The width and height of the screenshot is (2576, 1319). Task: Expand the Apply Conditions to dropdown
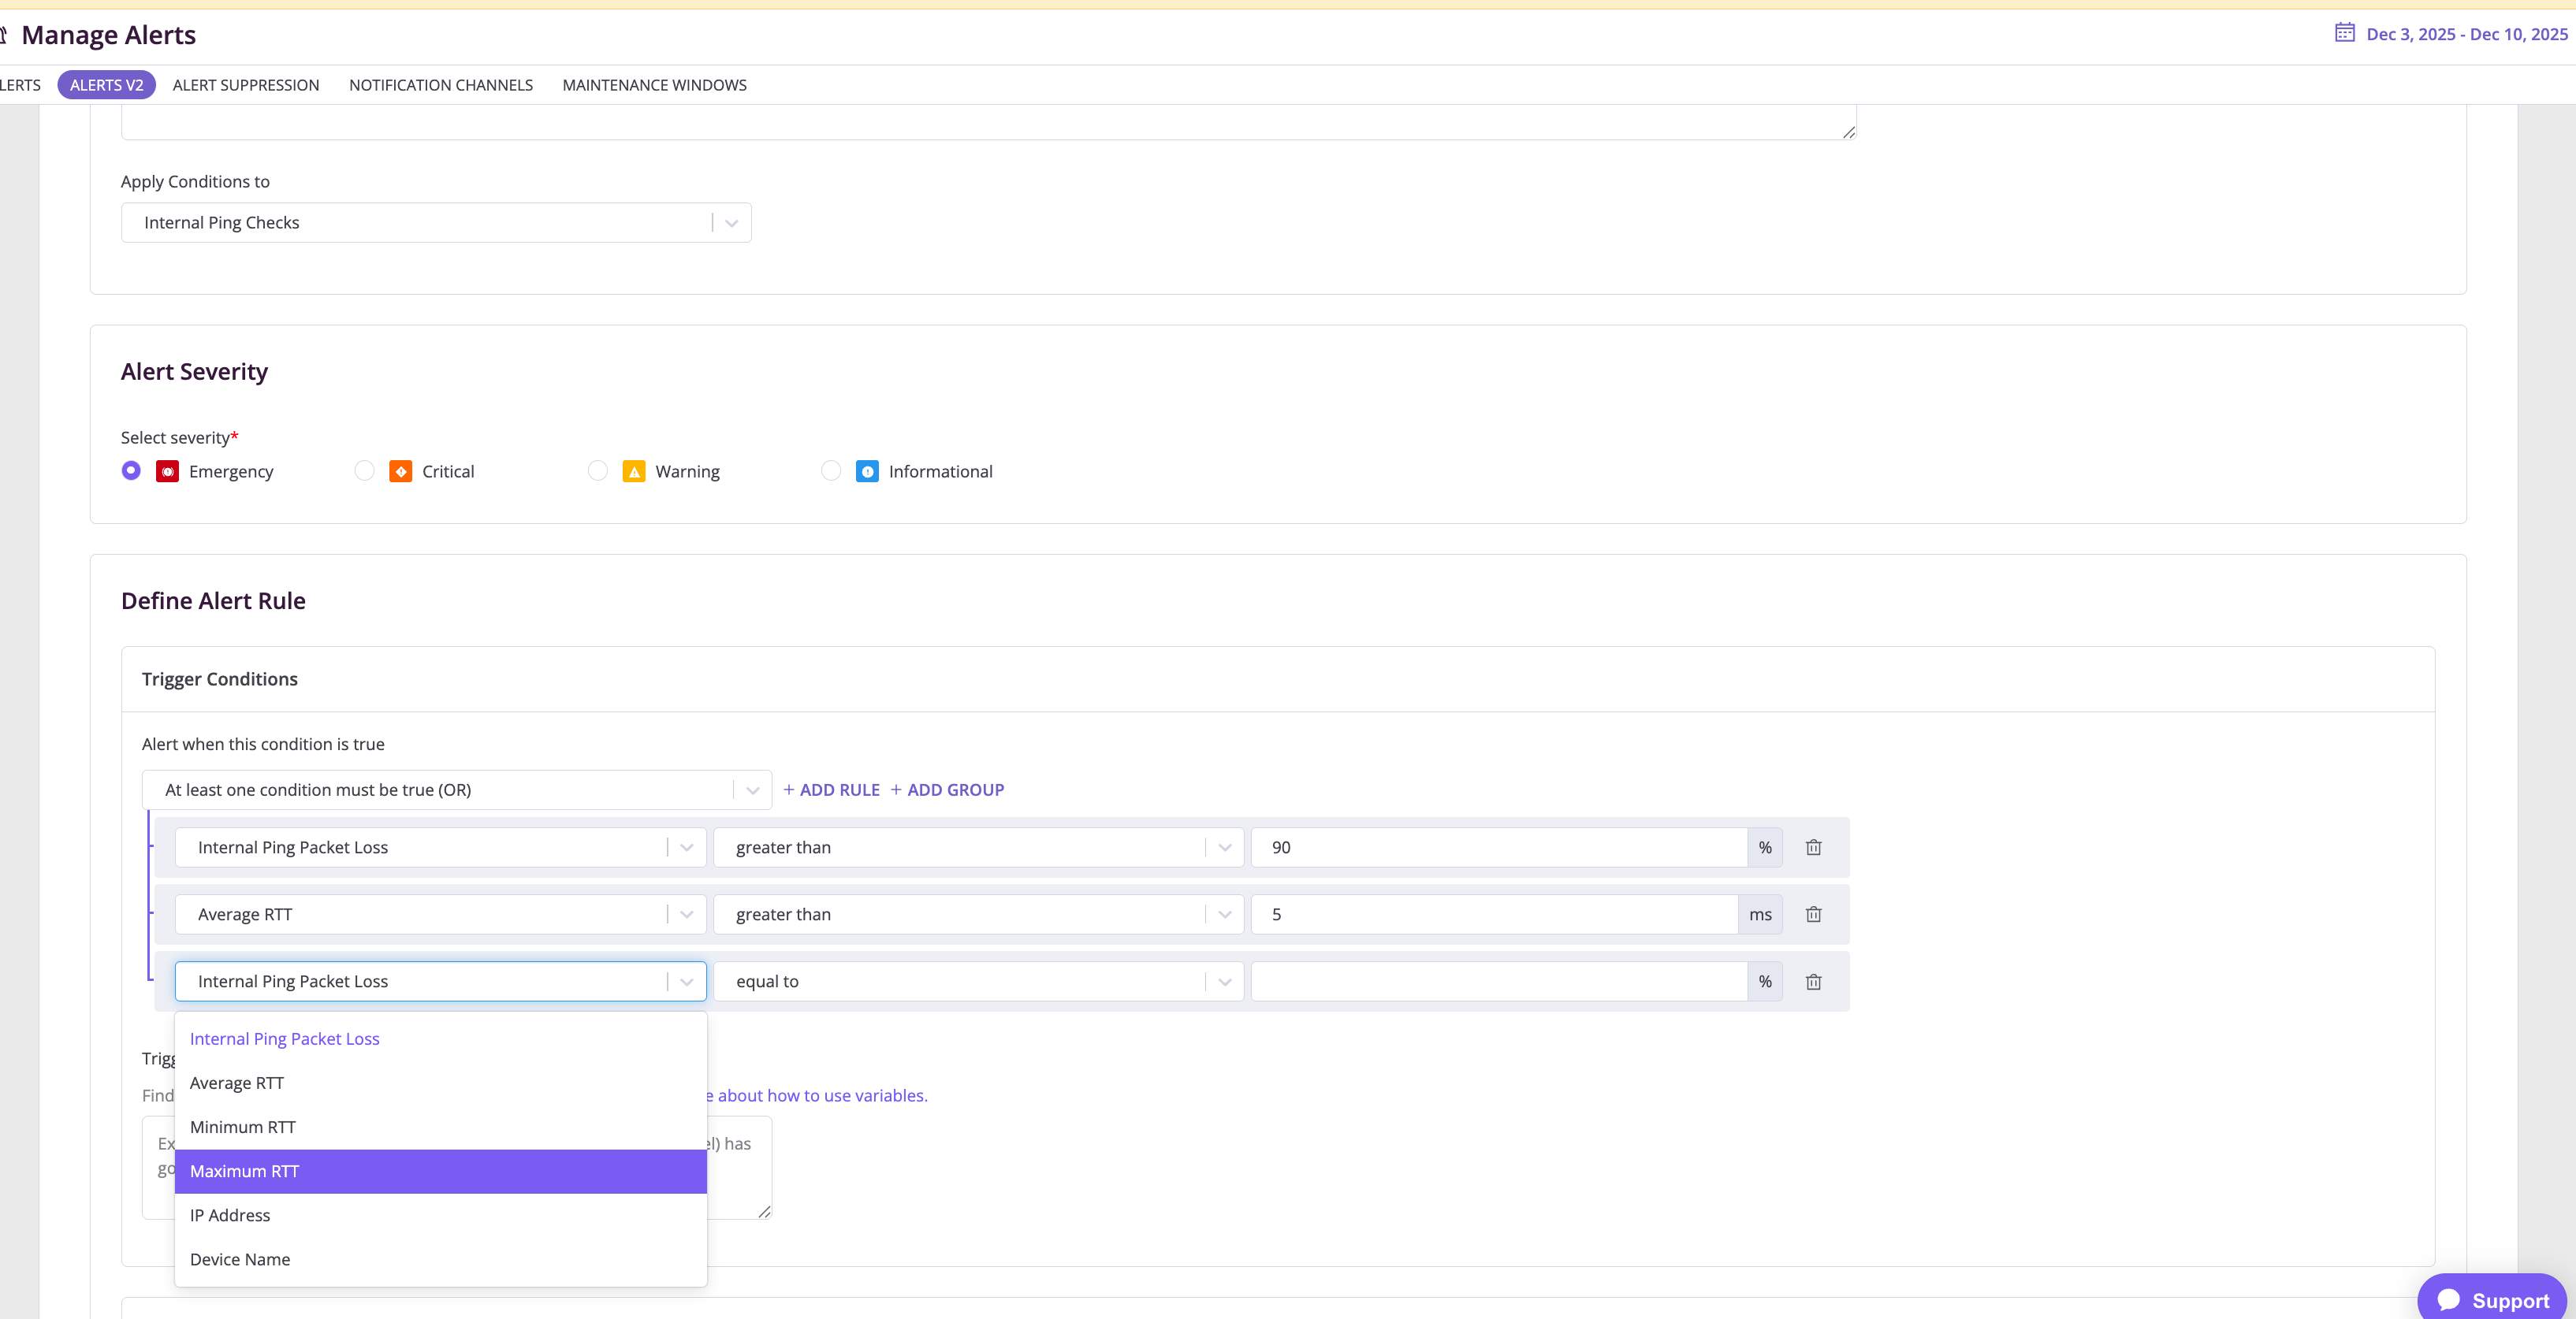(731, 222)
